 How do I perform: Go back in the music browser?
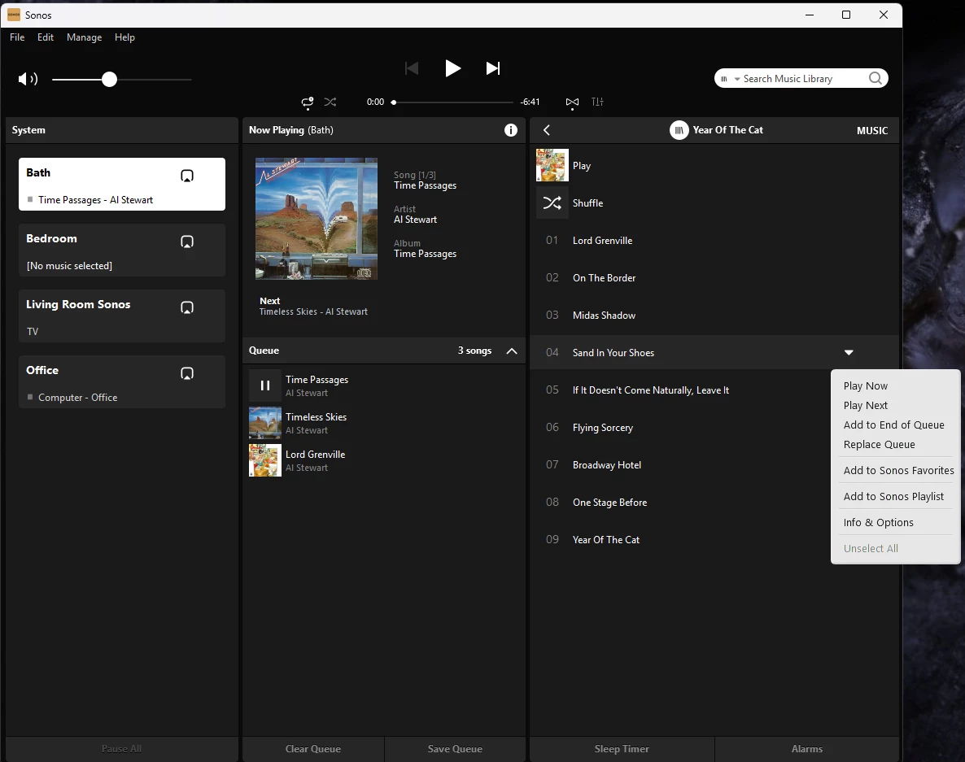point(547,130)
